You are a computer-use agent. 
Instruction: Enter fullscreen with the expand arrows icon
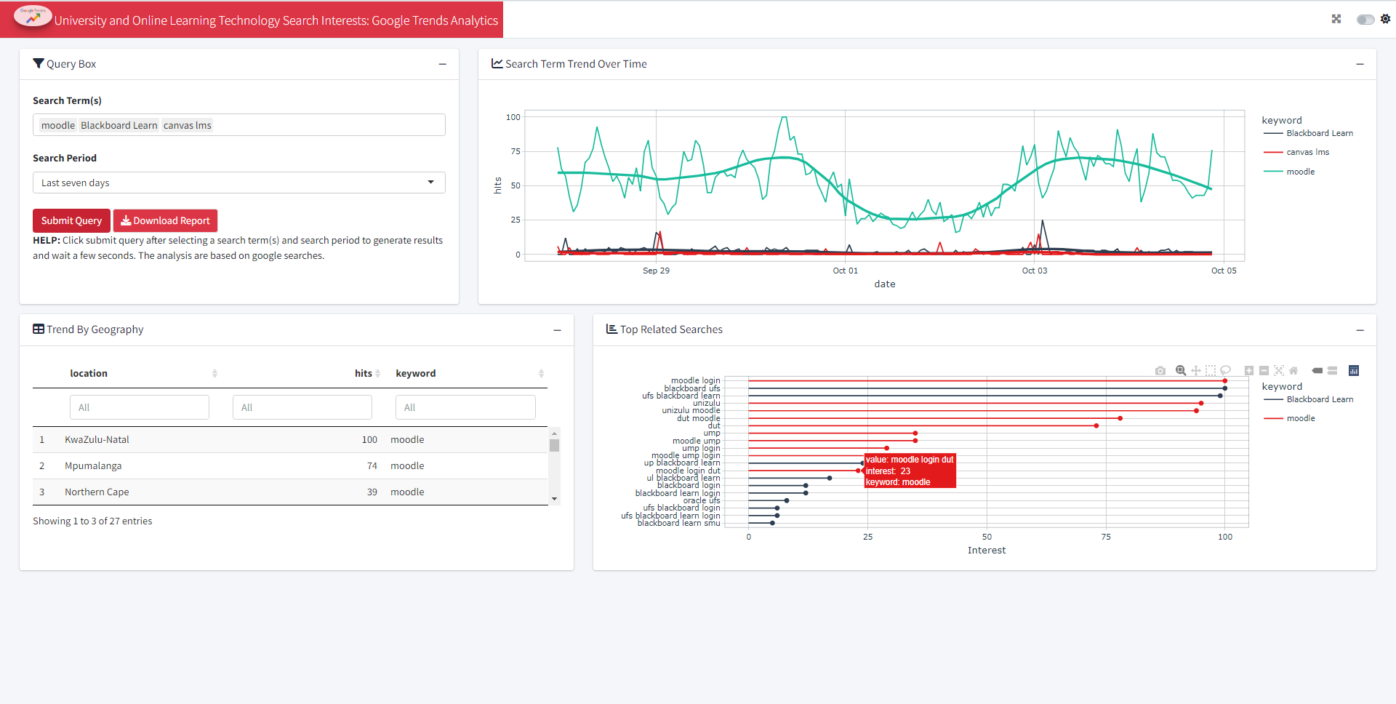point(1336,19)
